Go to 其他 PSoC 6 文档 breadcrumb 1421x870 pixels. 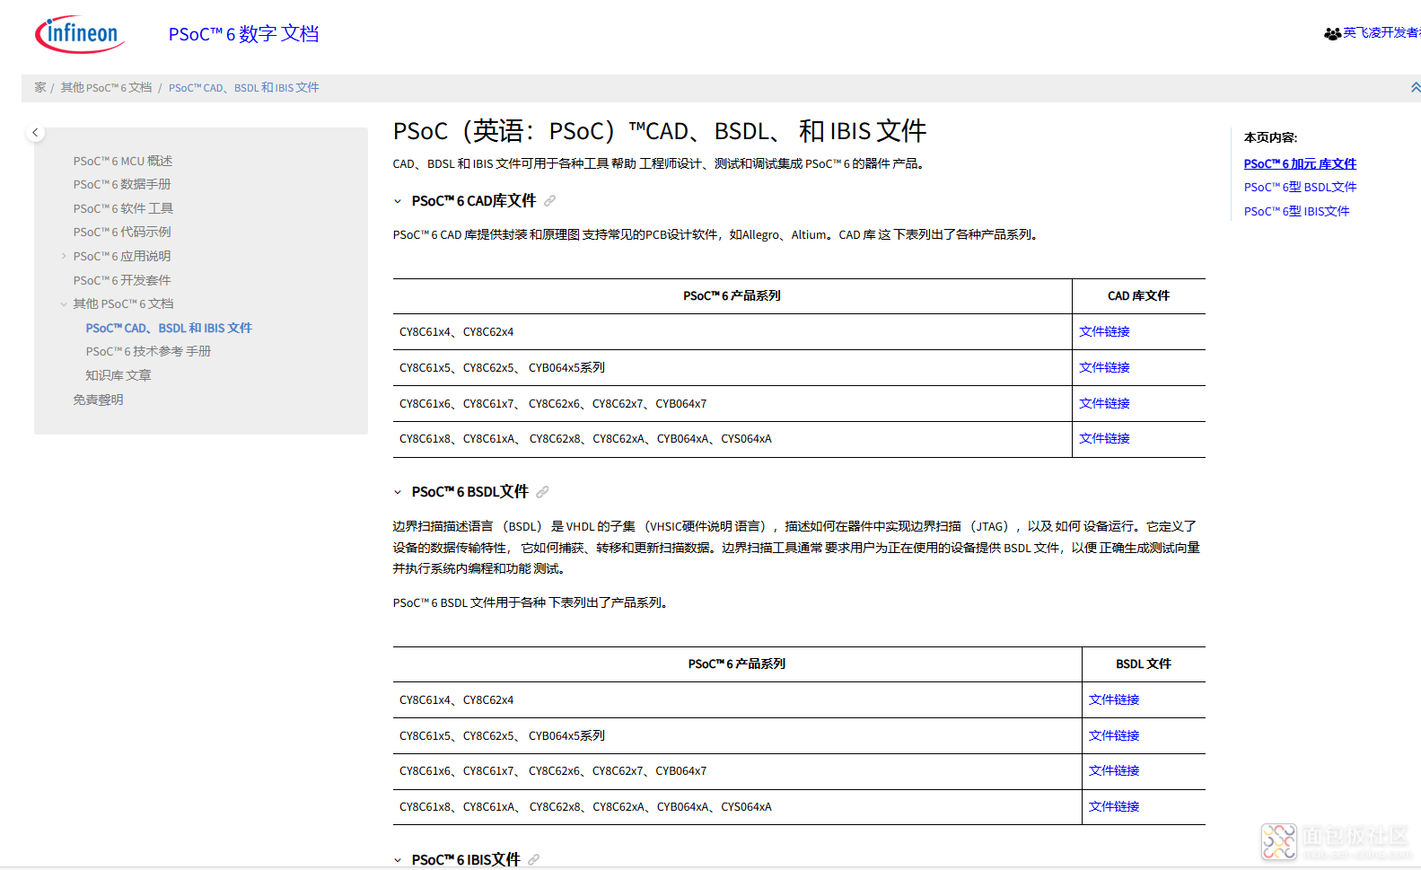click(106, 87)
